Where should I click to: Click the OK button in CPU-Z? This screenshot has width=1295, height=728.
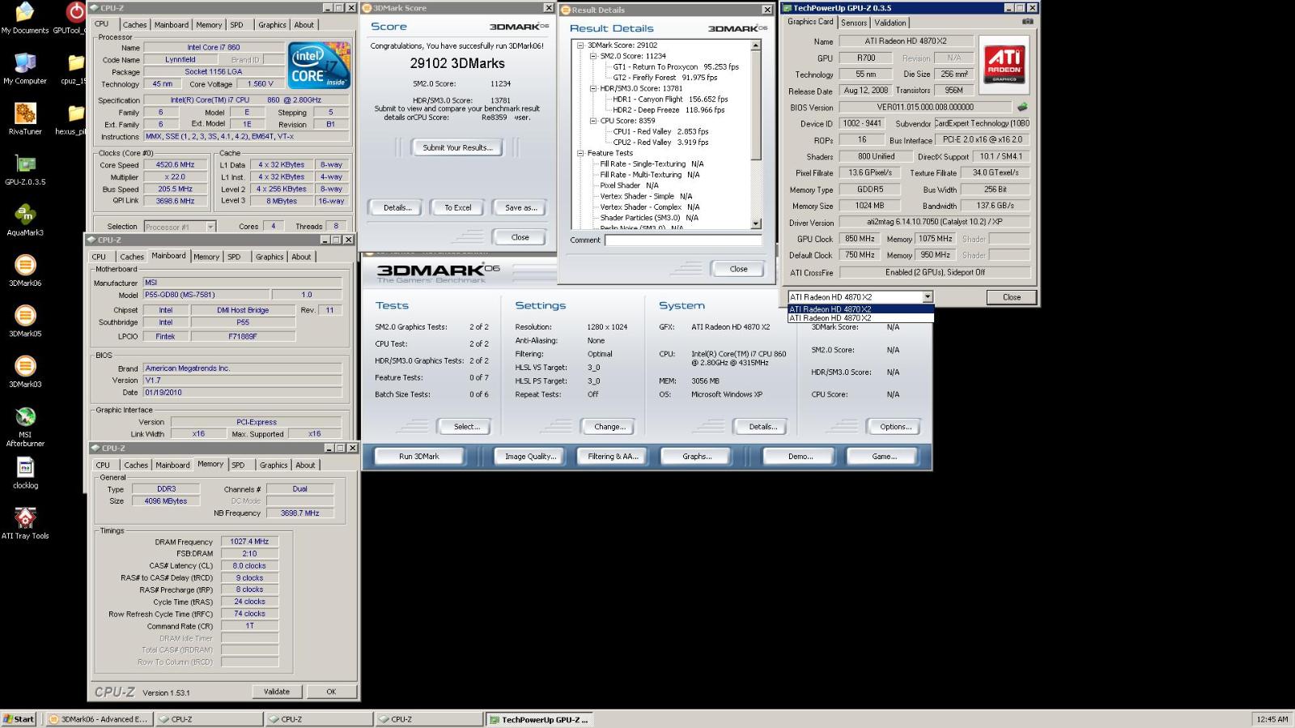[x=331, y=692]
